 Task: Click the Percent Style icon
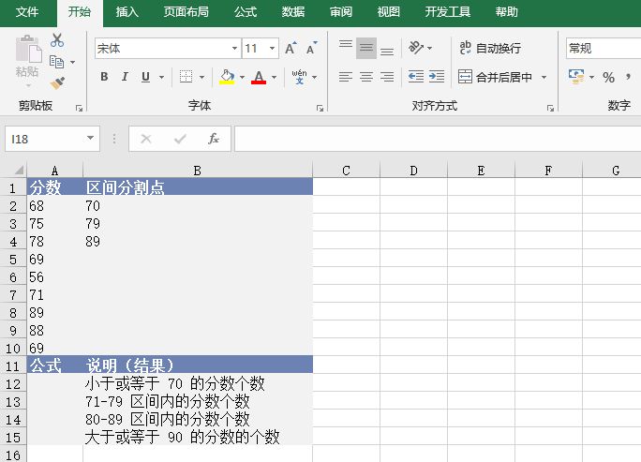pyautogui.click(x=608, y=77)
